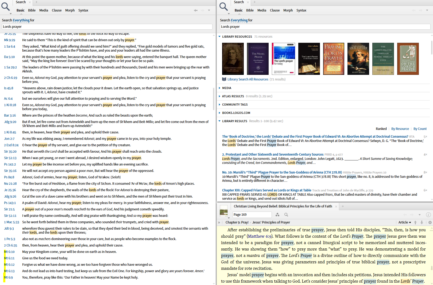433x285 pixels.
Task: Select Morph search in left pane
Action: click(70, 10)
